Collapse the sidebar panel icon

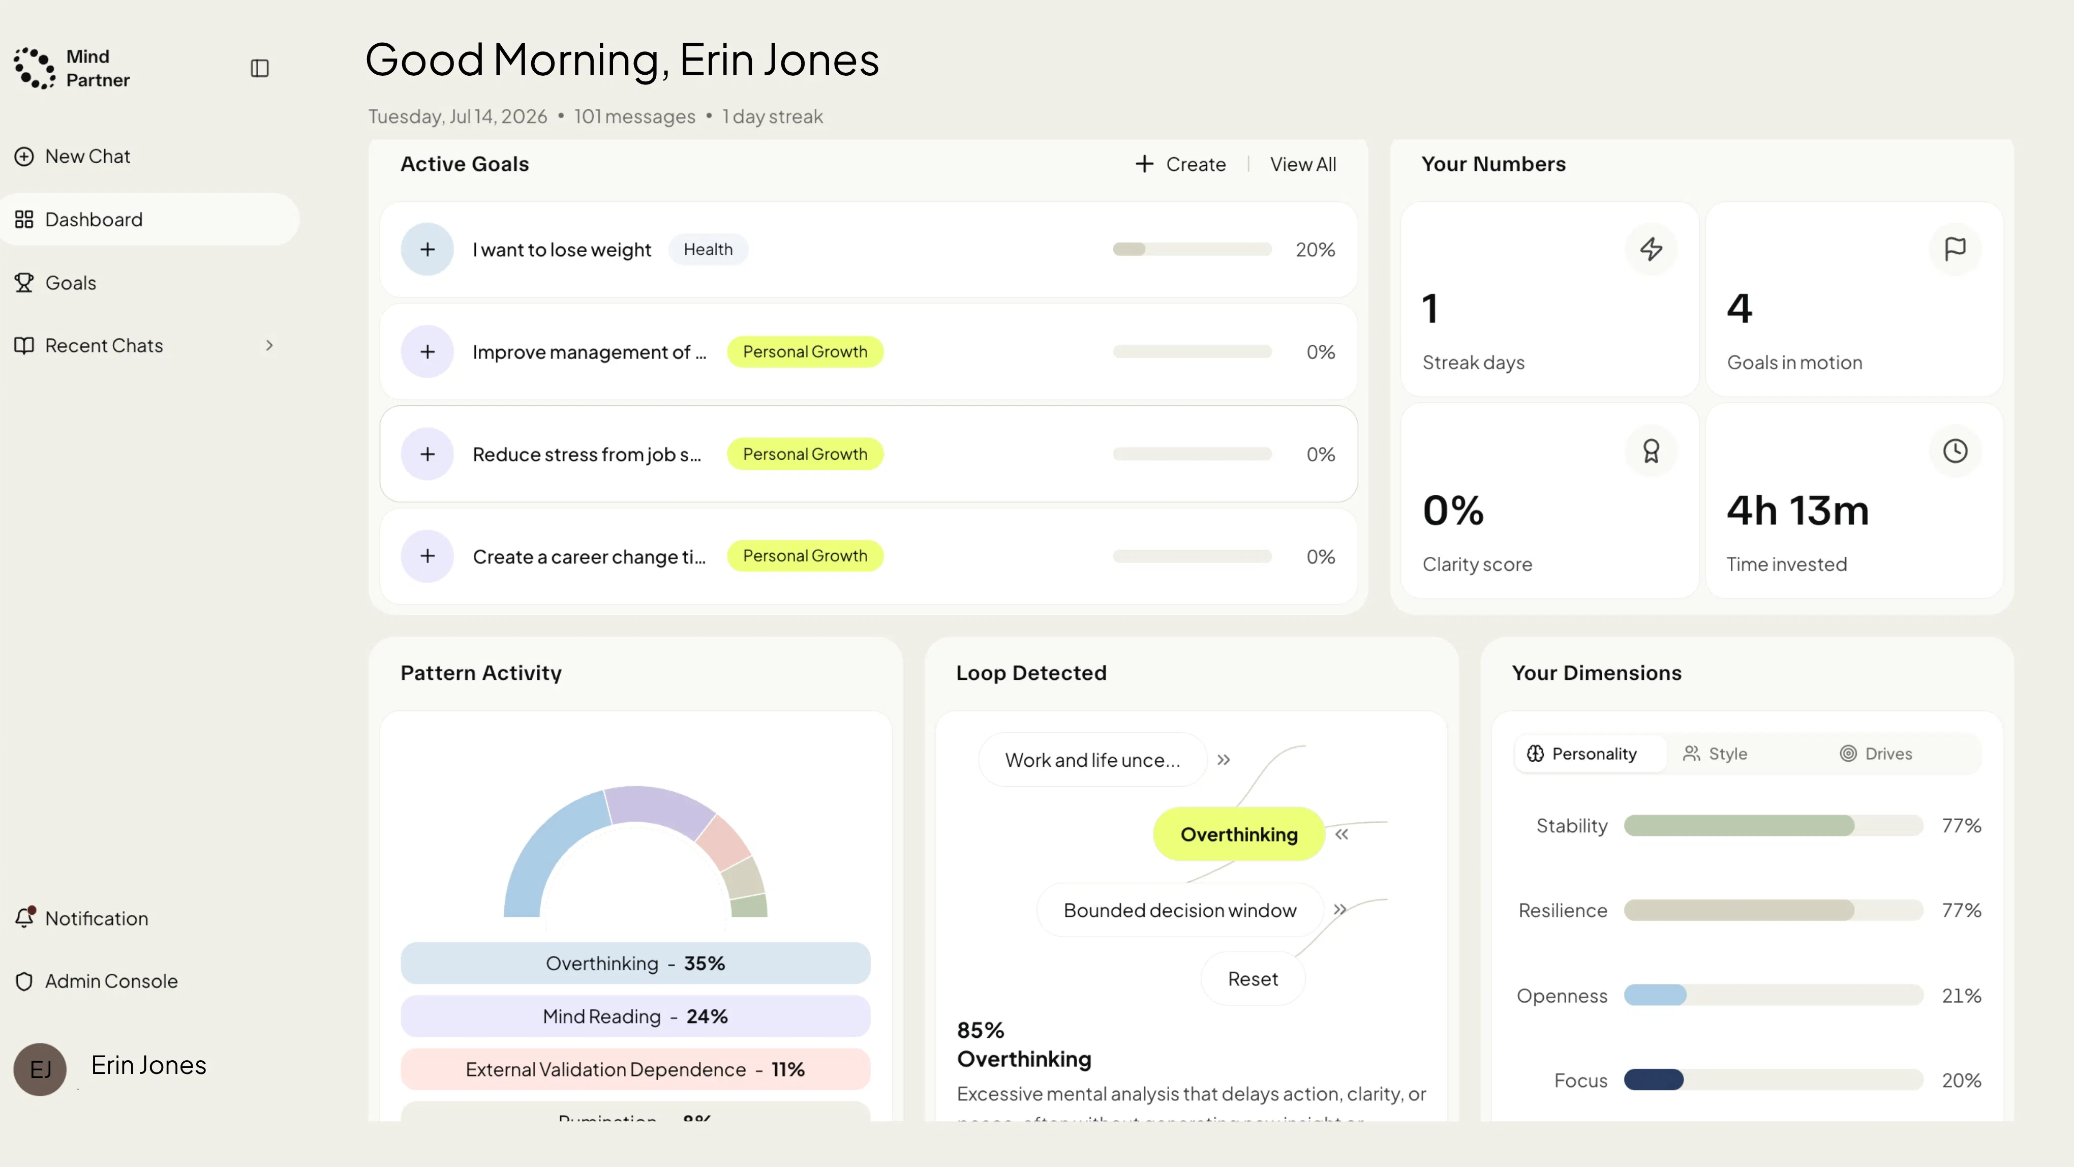coord(259,69)
